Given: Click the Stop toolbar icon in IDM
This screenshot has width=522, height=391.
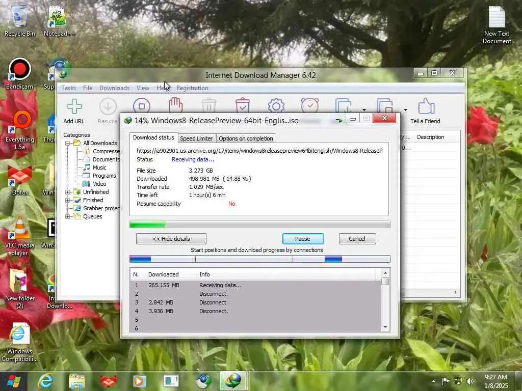Looking at the screenshot, I should (x=142, y=106).
